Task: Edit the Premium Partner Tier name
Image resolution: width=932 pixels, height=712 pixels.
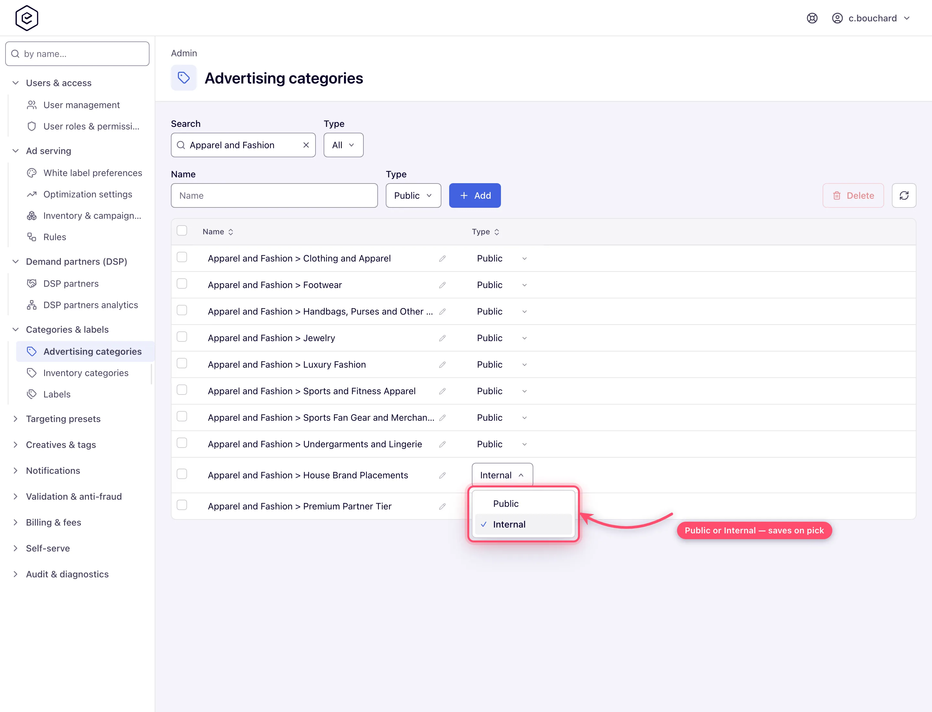Action: [442, 506]
